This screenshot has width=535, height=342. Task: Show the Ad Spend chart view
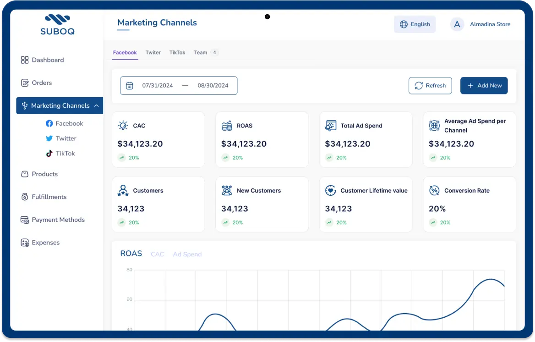coord(187,254)
